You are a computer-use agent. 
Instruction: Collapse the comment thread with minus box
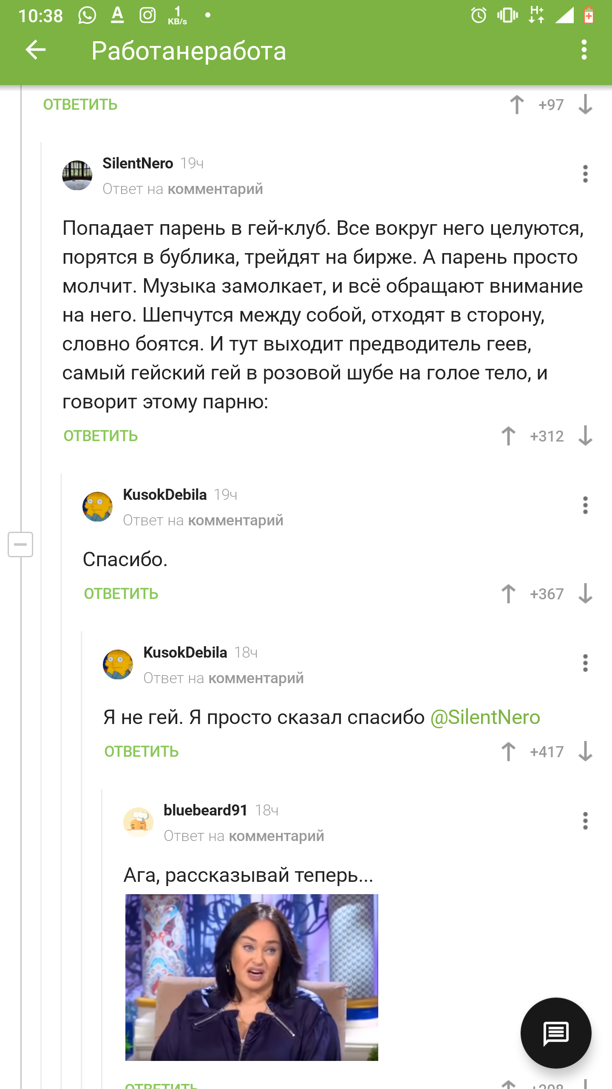20,544
